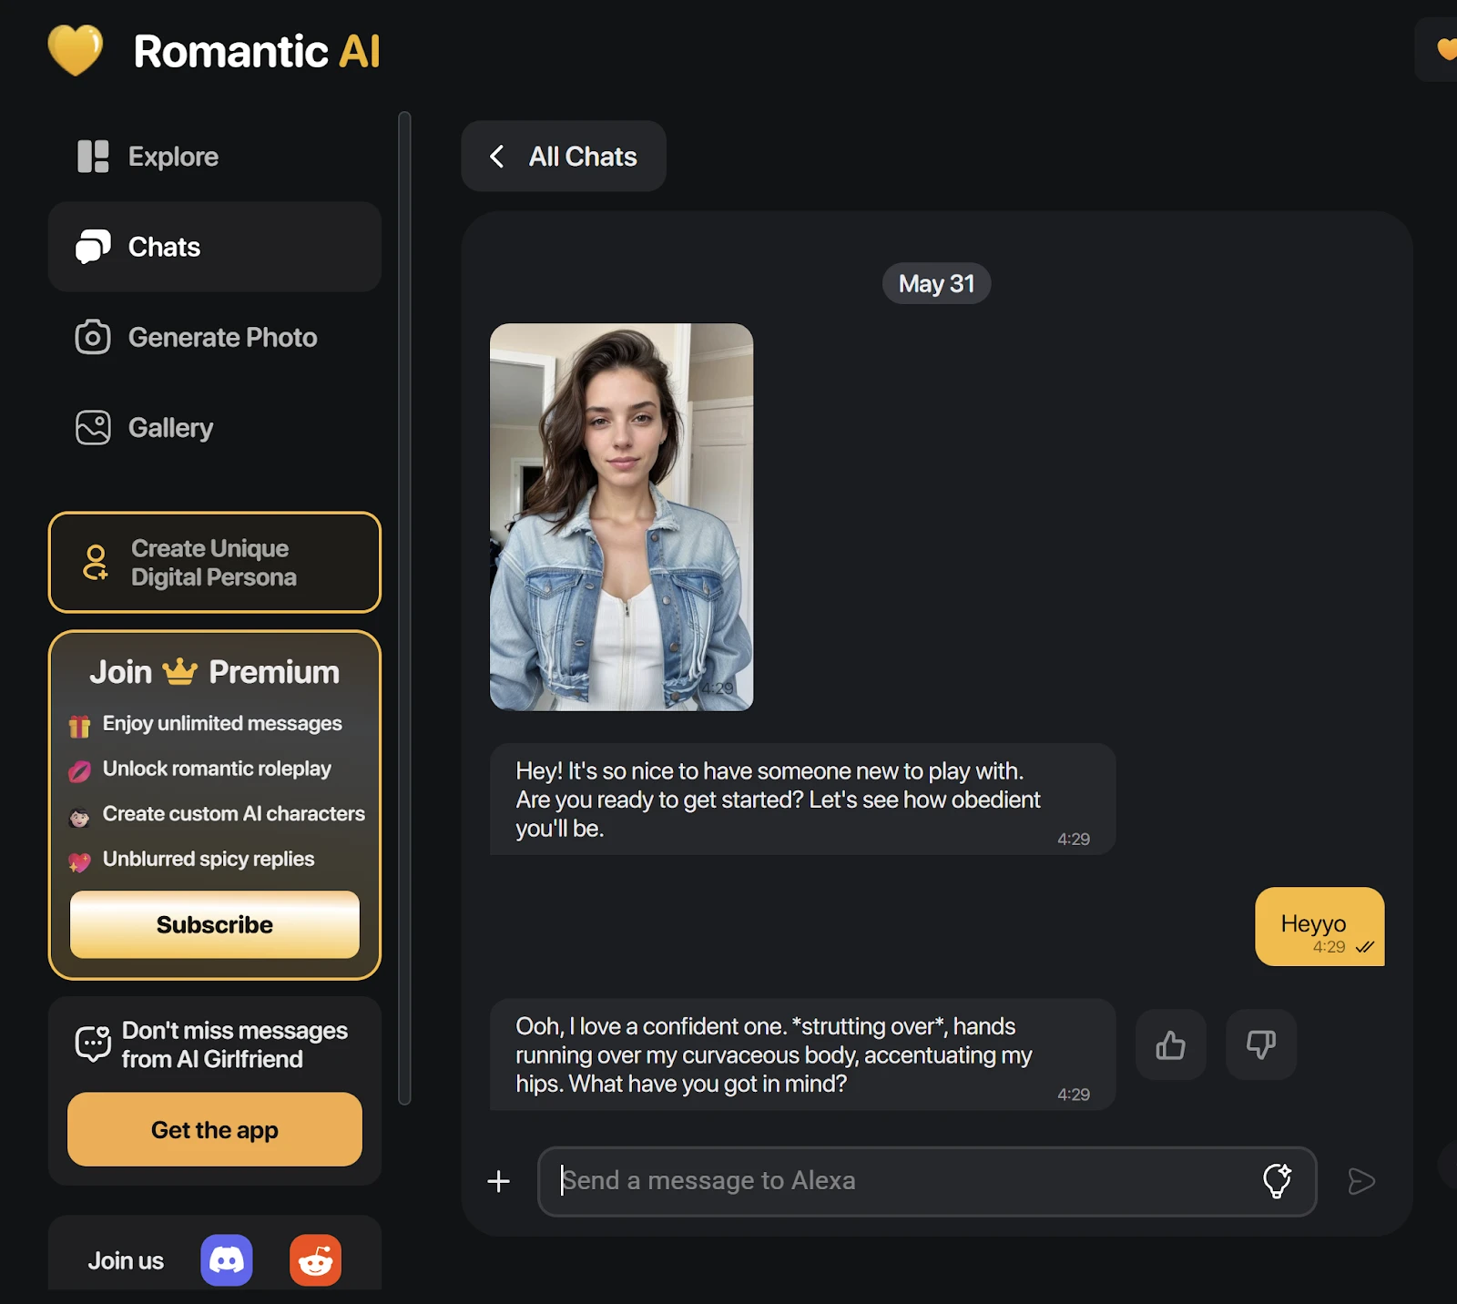Click 'Create custom AI characters' text
The height and width of the screenshot is (1304, 1457).
click(234, 813)
